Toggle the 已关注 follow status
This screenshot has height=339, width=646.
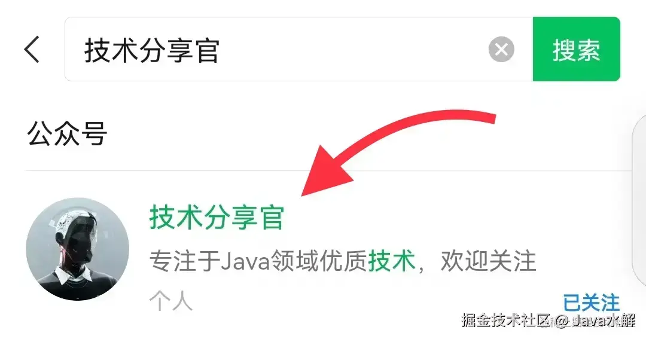coord(591,303)
